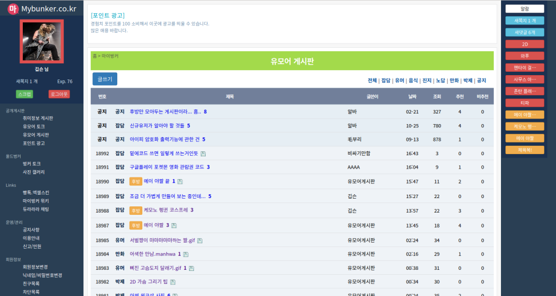556x296 pixels.
Task: Click the image icon on post 18983
Action: tap(191, 268)
